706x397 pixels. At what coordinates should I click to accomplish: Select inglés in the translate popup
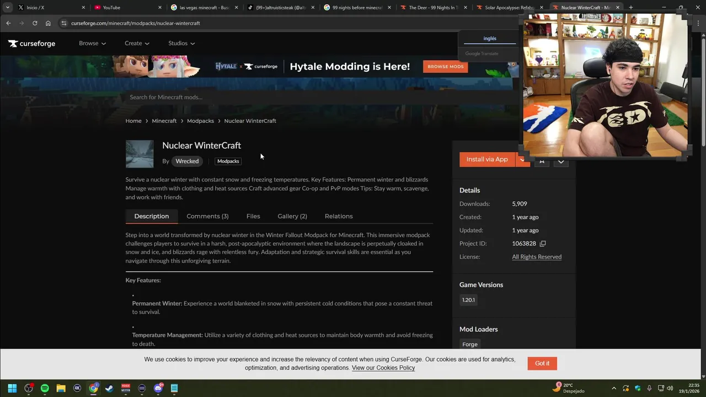click(x=490, y=39)
